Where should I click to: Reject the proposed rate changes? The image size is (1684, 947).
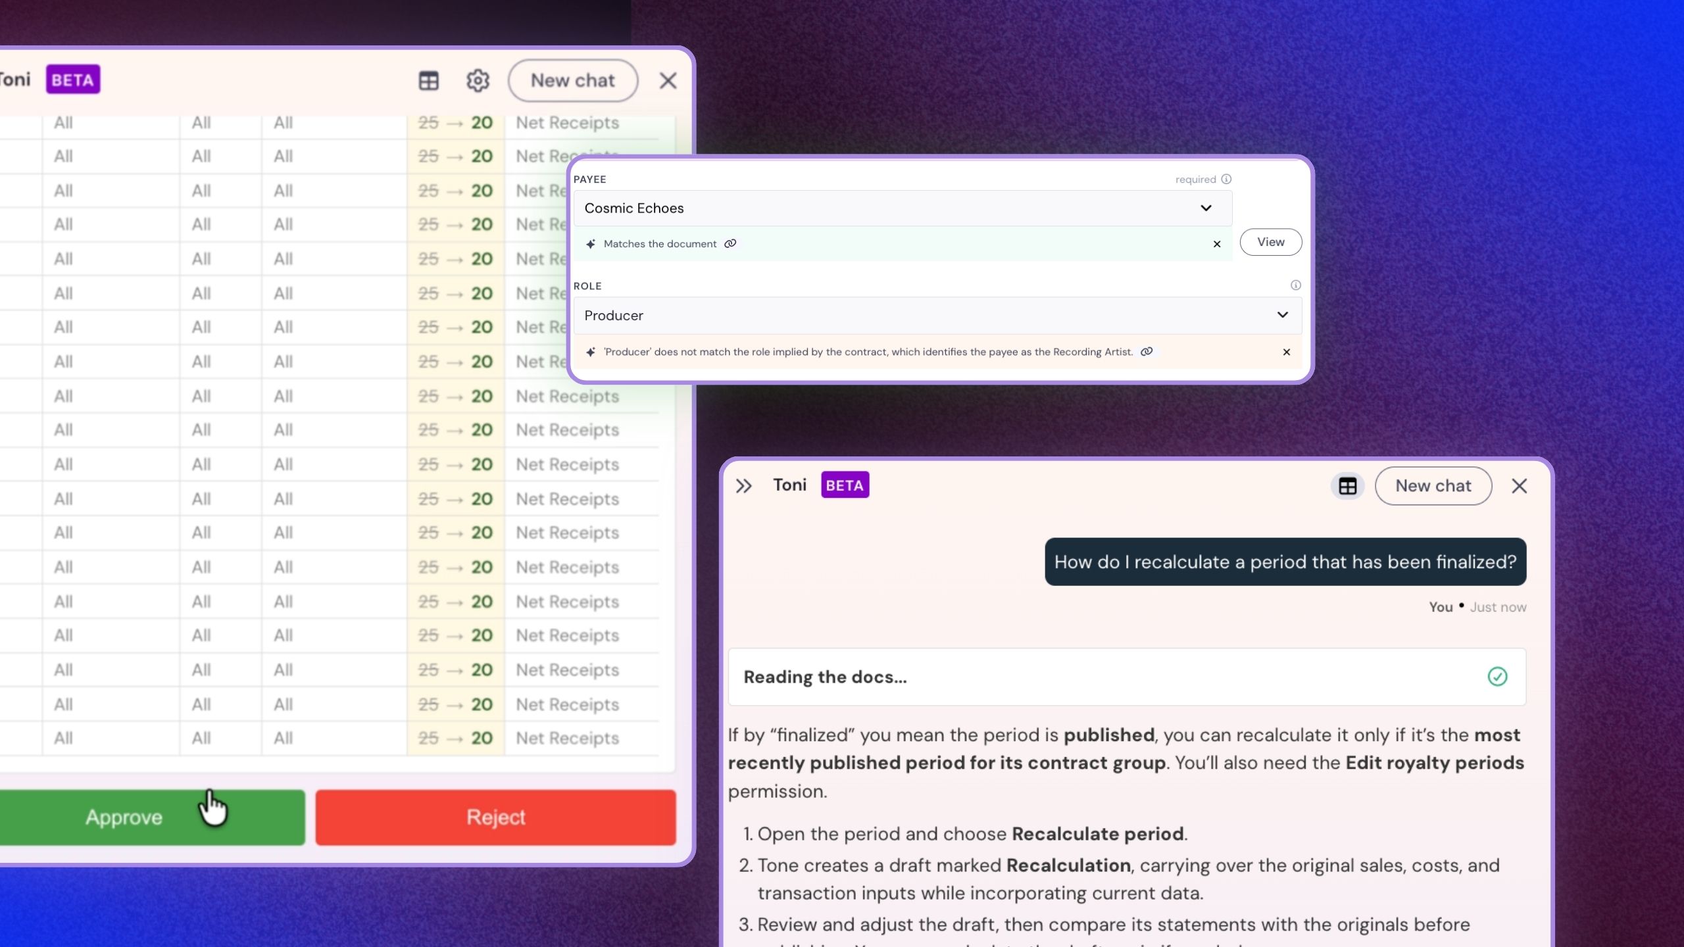(495, 817)
